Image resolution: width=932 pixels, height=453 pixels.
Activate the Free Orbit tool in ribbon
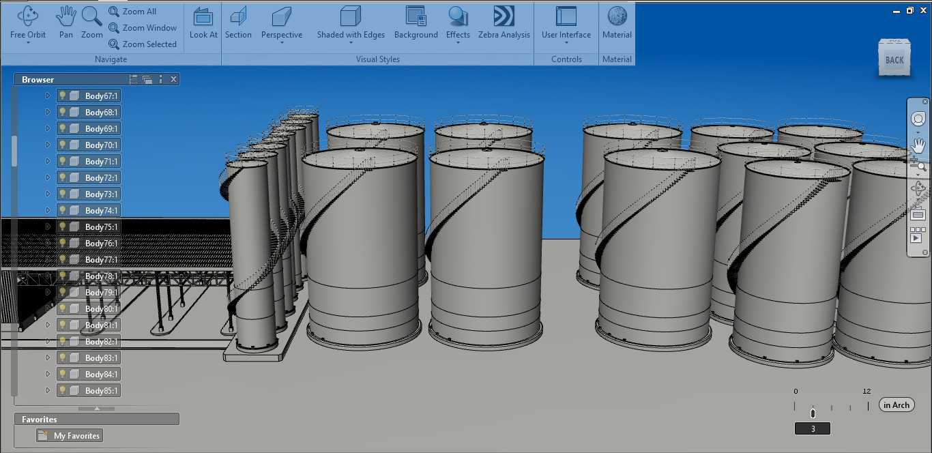pyautogui.click(x=28, y=22)
